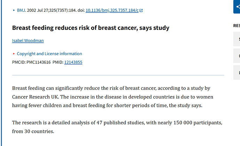240x146 pixels.
Task: Expand the red Copyright and License triangle
Action: pyautogui.click(x=14, y=54)
